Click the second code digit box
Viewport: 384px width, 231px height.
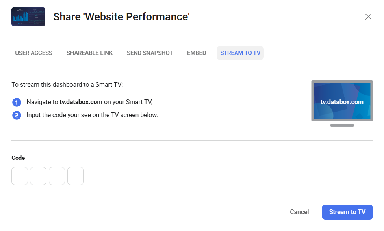(38, 176)
